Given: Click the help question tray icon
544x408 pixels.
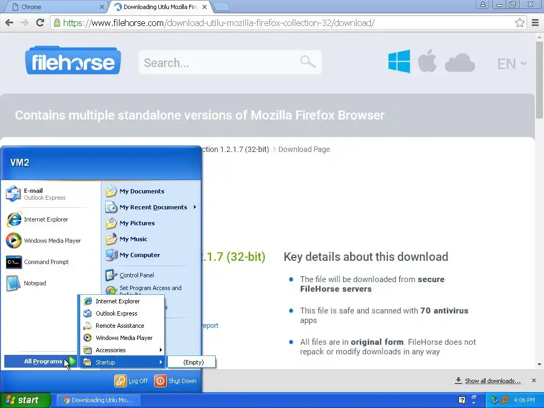Looking at the screenshot, I should 462,400.
